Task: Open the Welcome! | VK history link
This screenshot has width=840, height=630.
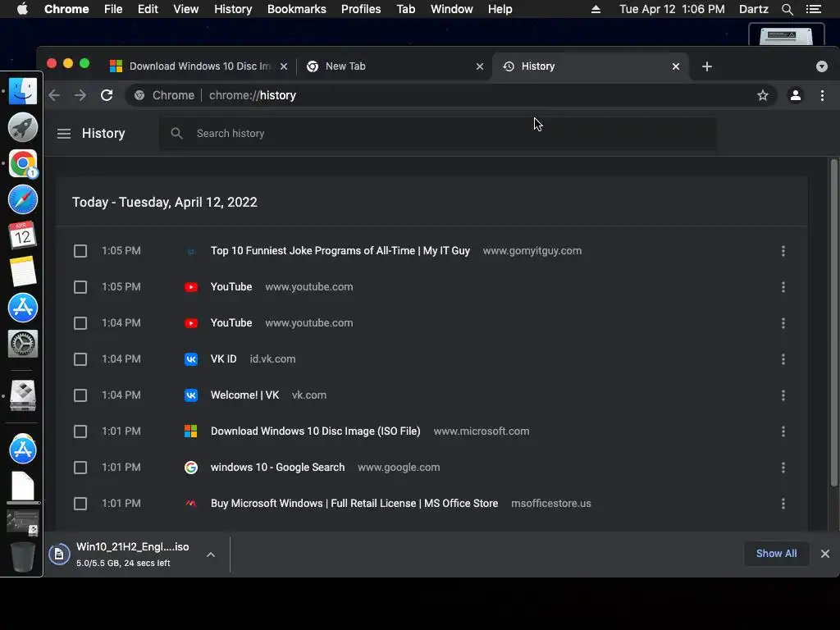Action: coord(244,395)
